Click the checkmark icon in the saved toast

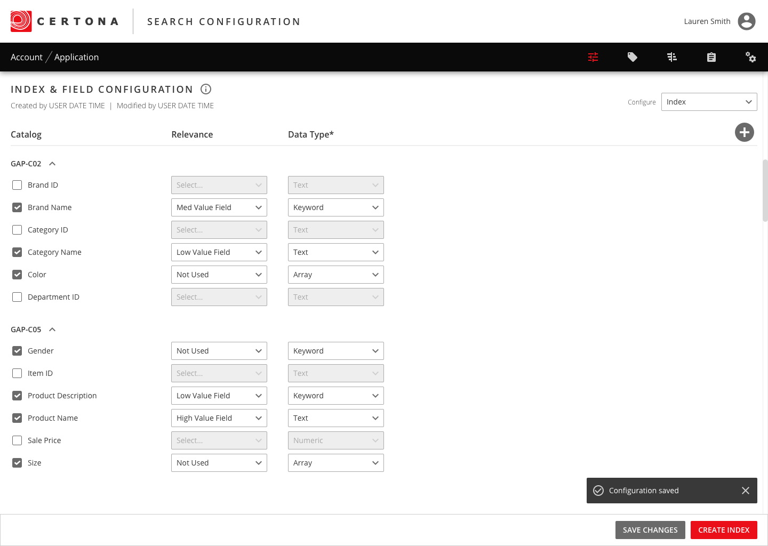[598, 491]
